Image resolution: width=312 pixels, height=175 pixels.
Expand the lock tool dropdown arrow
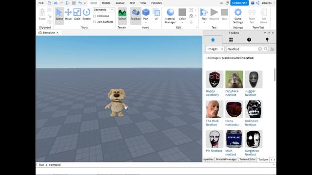tap(196, 16)
